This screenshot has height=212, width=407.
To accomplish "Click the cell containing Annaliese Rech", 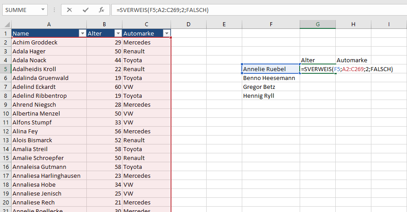I will click(49, 202).
